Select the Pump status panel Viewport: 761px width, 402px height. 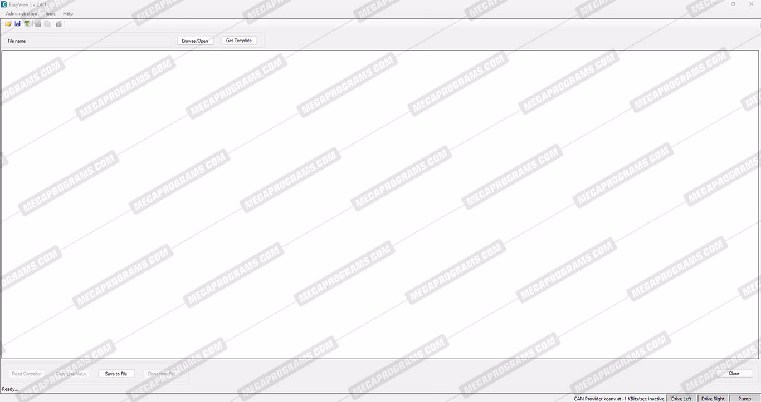click(x=745, y=399)
